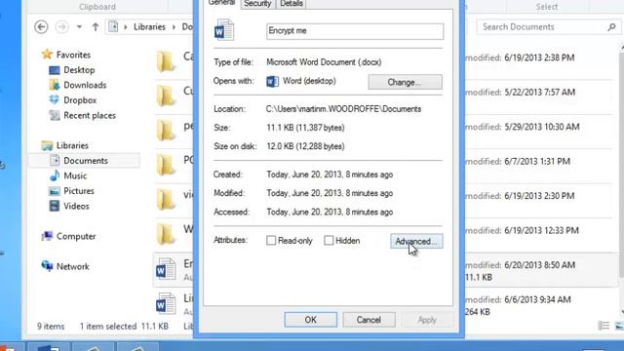
Task: Open Pictures library in sidebar
Action: coord(79,191)
